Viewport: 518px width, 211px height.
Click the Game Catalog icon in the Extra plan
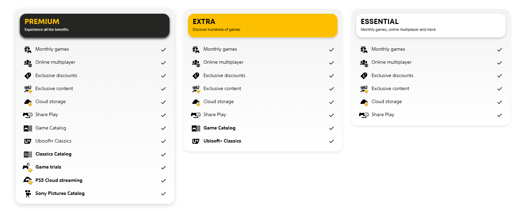[x=196, y=128]
